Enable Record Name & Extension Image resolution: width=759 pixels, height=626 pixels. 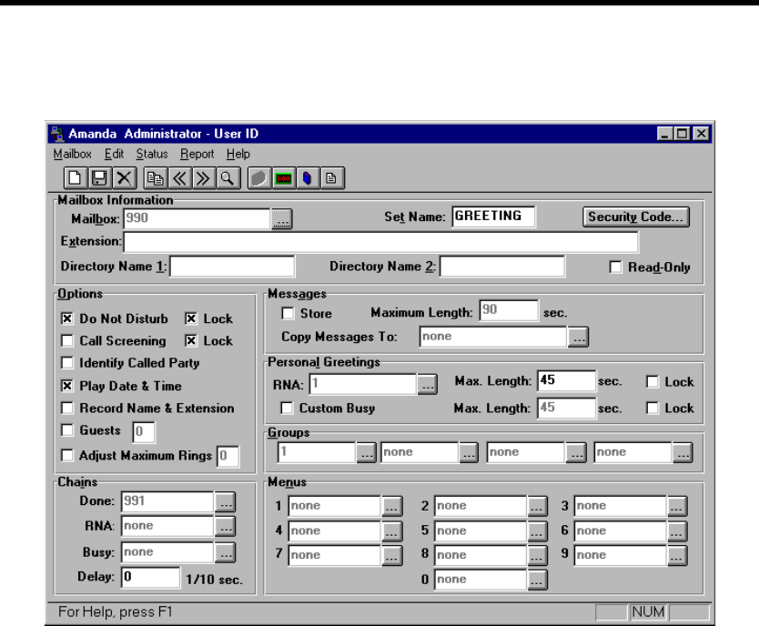[67, 408]
